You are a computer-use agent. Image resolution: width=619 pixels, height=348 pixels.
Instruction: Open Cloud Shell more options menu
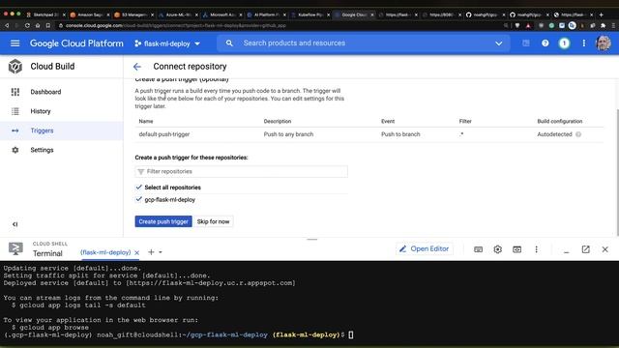pyautogui.click(x=536, y=249)
